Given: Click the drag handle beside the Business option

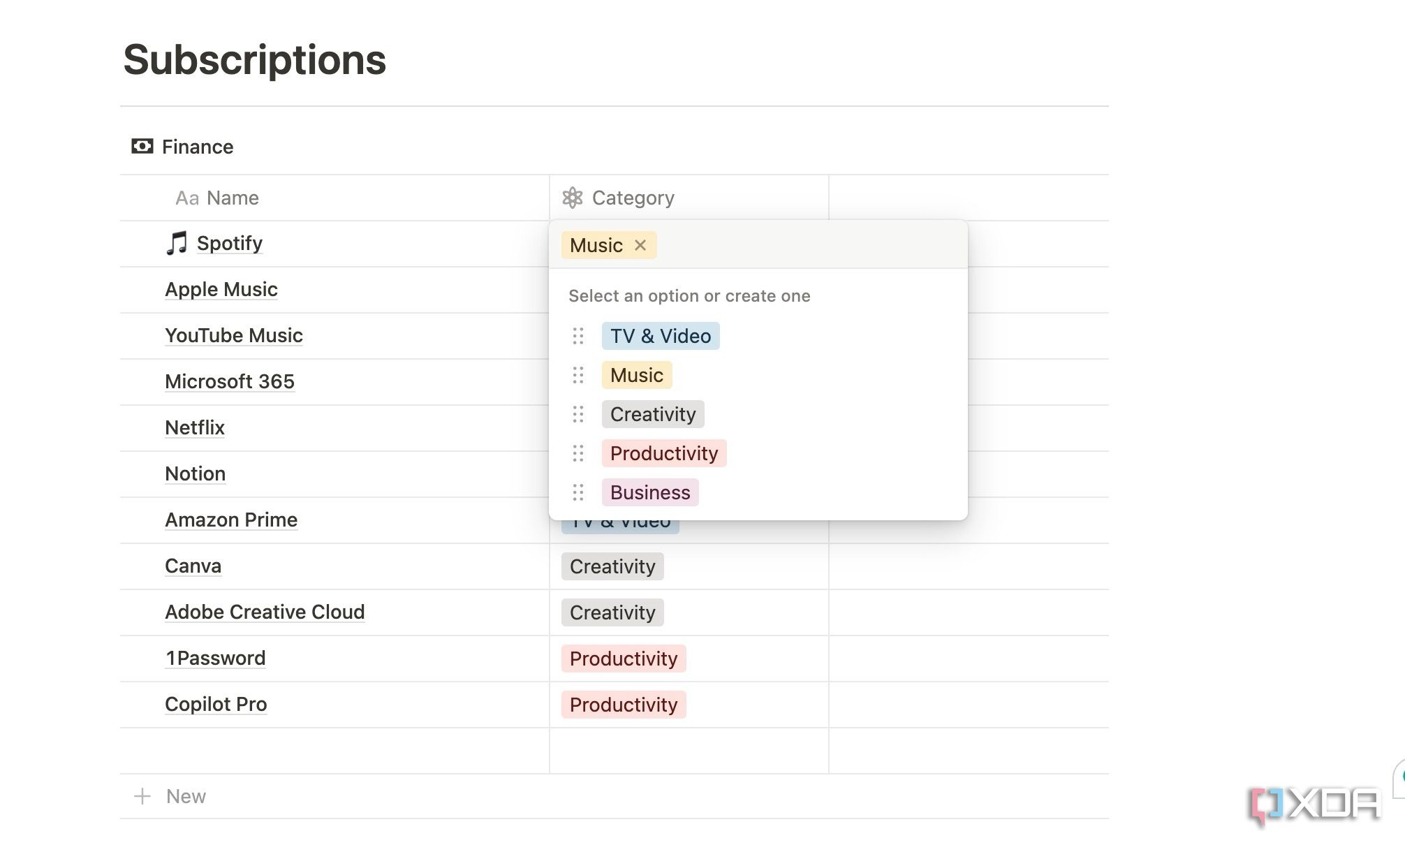Looking at the screenshot, I should [x=578, y=492].
